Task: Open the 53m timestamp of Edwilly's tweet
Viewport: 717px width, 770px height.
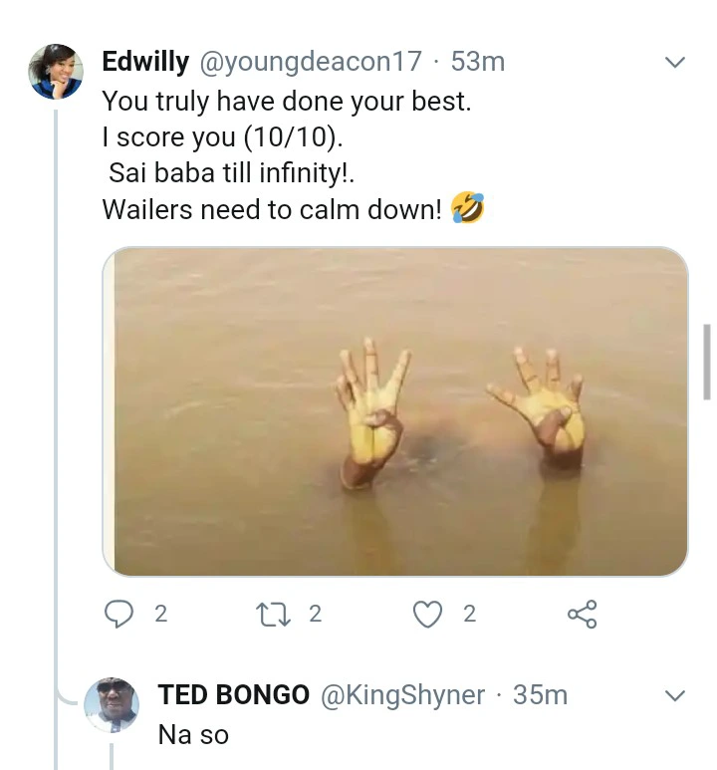Action: click(x=478, y=62)
